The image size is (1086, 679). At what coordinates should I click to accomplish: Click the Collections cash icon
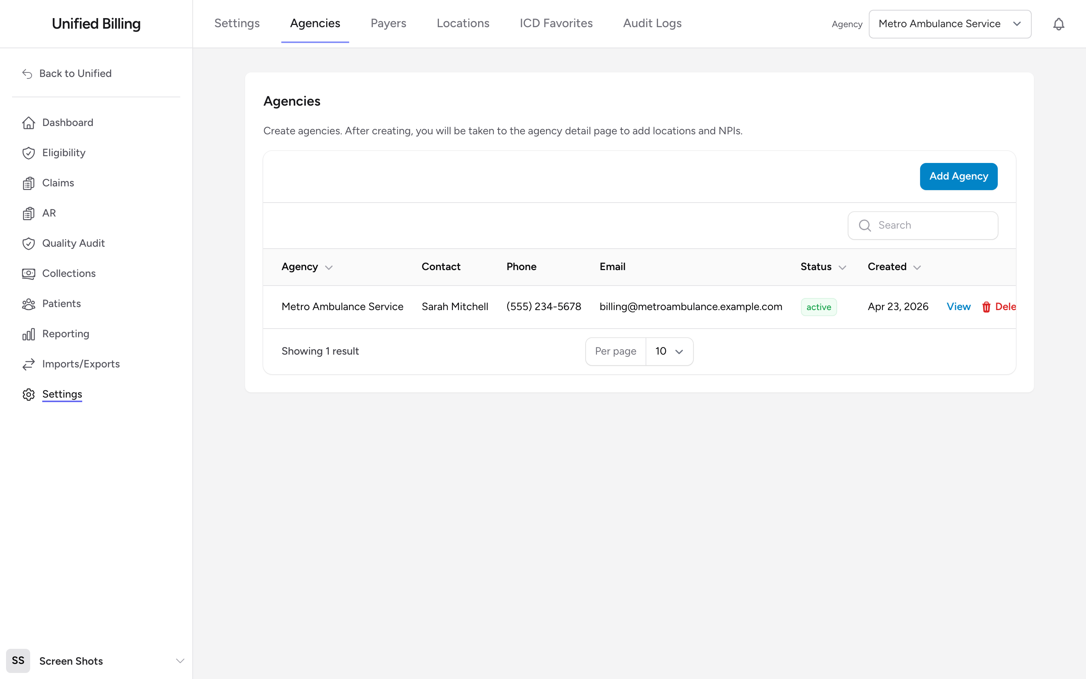(x=28, y=273)
